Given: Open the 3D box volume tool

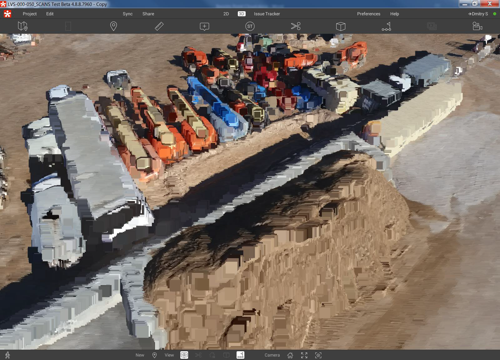Looking at the screenshot, I should pos(341,26).
